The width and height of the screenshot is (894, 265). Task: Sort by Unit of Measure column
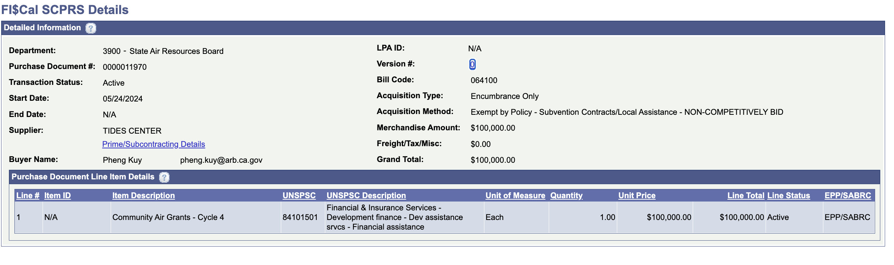[x=515, y=196]
